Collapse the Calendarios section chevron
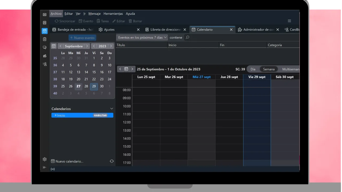The height and width of the screenshot is (192, 342). coord(112,109)
